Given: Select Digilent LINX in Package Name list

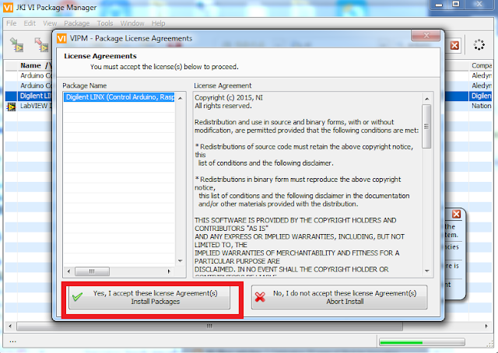Looking at the screenshot, I should tap(119, 97).
